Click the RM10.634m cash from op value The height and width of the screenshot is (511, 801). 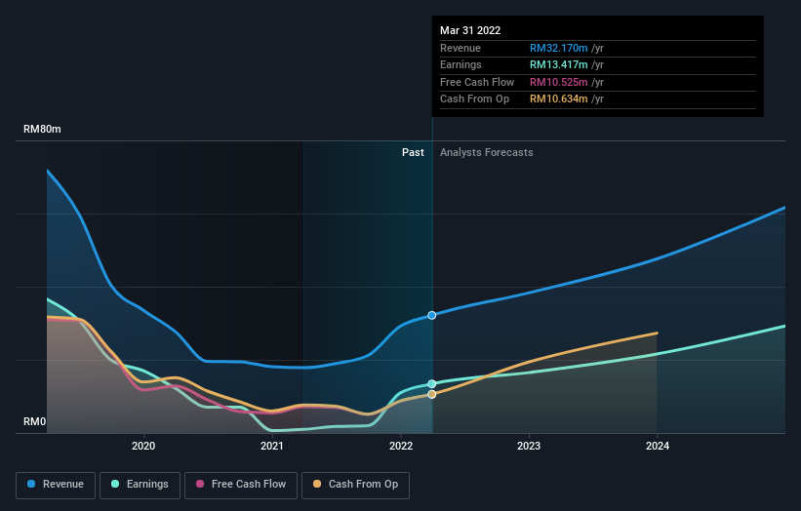[558, 99]
